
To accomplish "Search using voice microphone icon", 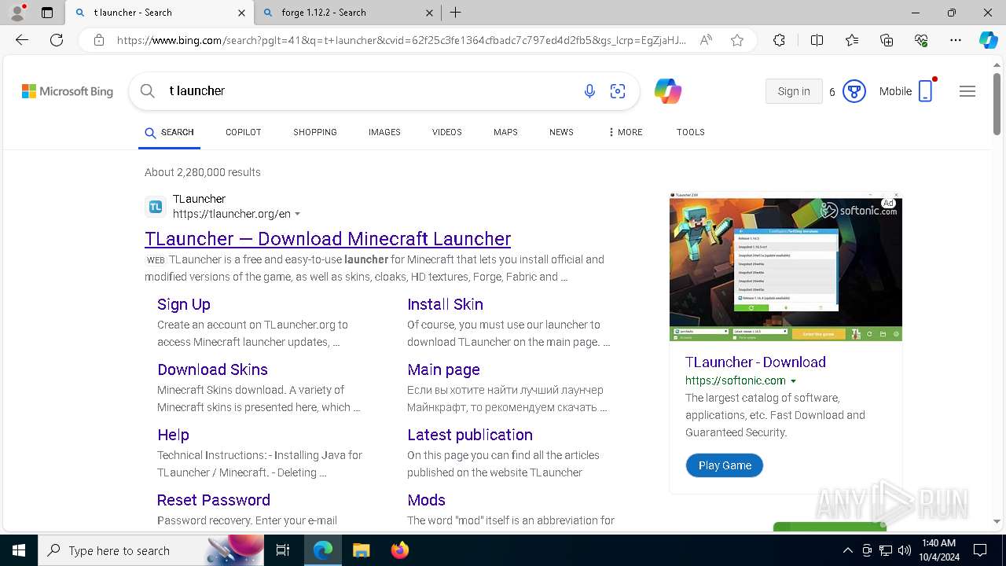I will point(589,91).
